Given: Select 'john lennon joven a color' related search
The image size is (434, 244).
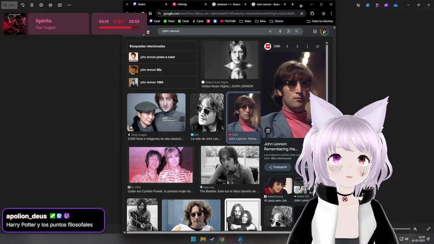Looking at the screenshot, I should pyautogui.click(x=162, y=57).
